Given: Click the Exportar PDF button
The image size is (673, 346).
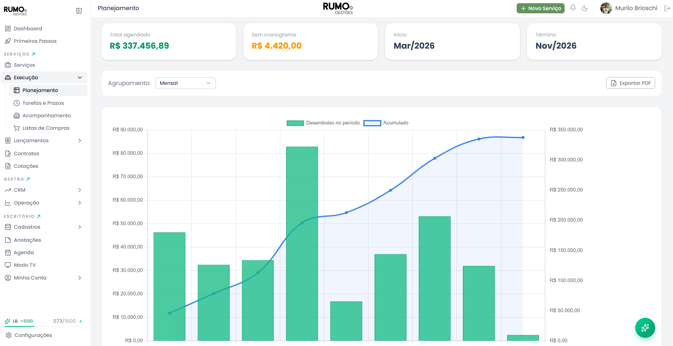Looking at the screenshot, I should [630, 83].
